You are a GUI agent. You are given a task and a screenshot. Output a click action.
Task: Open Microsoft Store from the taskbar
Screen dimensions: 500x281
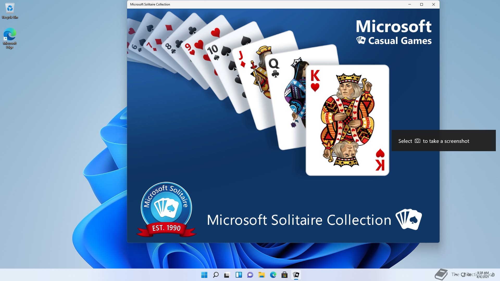(285, 275)
